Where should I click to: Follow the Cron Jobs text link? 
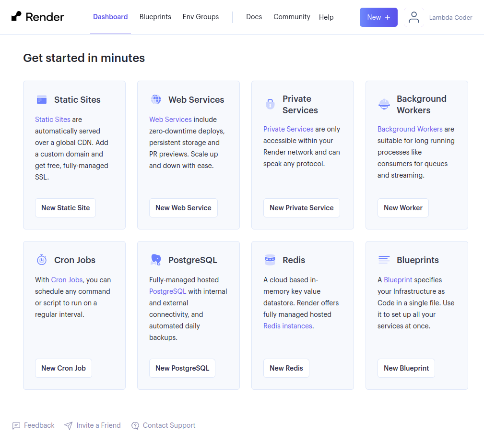[x=67, y=280]
